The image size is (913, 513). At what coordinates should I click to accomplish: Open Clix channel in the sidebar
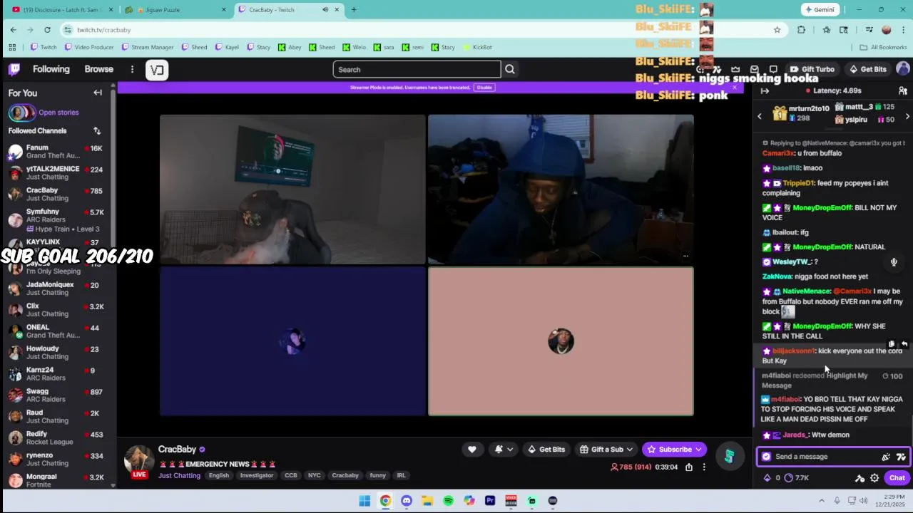click(57, 310)
